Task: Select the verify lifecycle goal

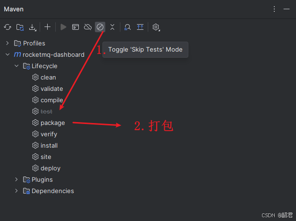Action: click(49, 134)
